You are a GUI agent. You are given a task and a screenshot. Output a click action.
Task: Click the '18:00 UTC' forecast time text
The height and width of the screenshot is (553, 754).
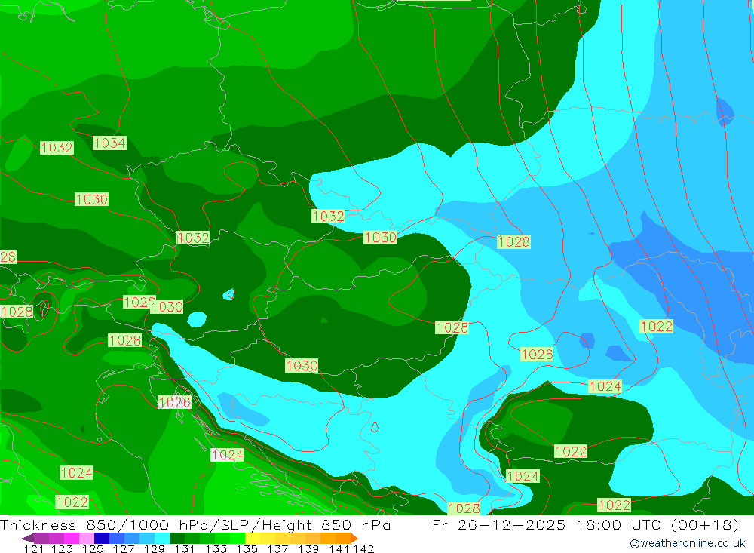(618, 524)
